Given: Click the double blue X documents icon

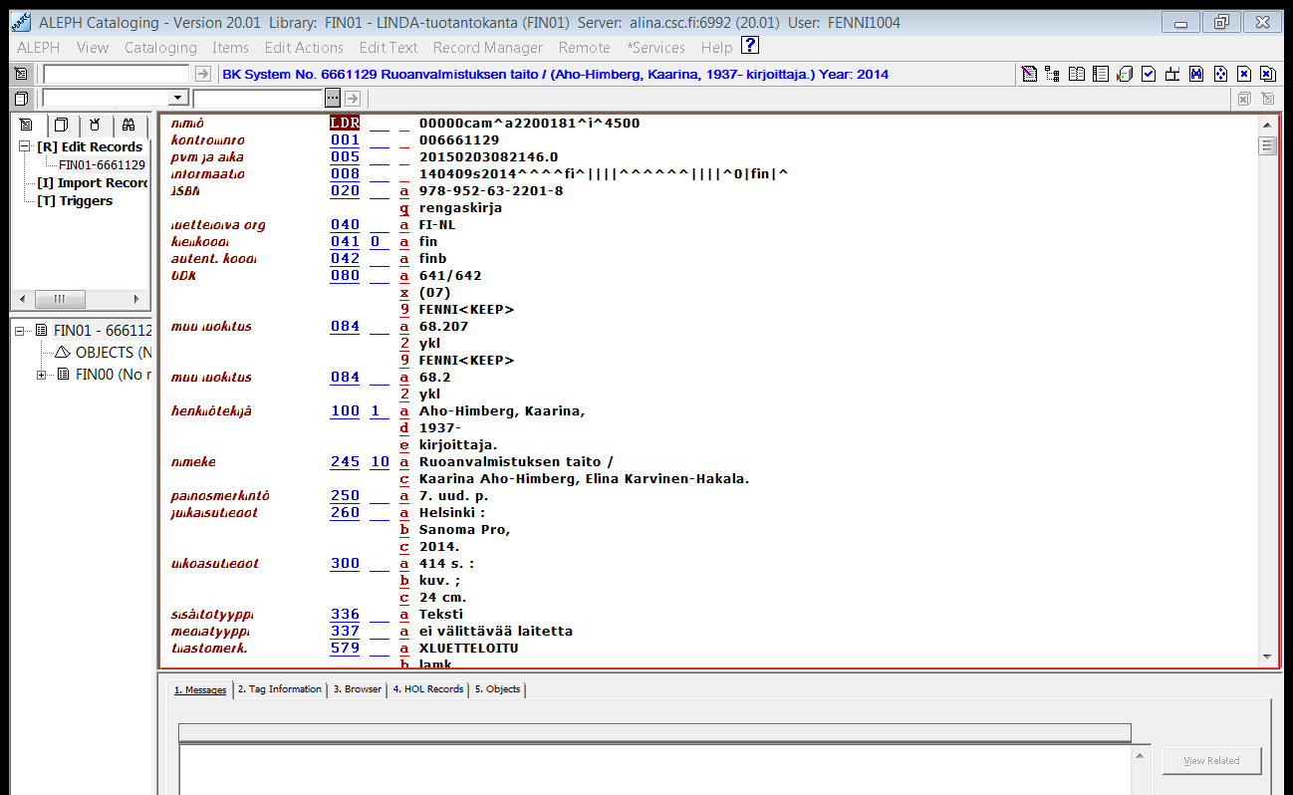Looking at the screenshot, I should [1267, 74].
